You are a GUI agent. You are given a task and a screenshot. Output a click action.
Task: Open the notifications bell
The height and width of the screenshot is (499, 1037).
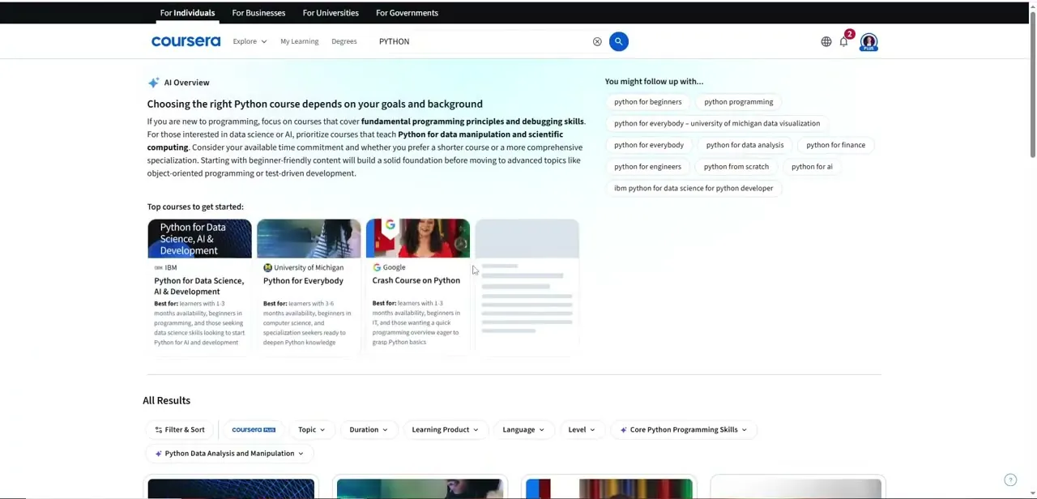point(843,41)
